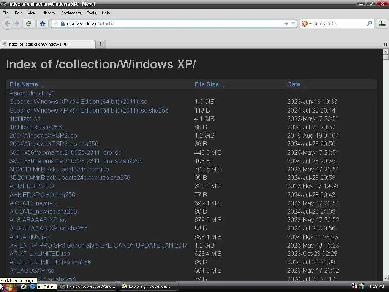389x292 pixels.
Task: Open 3D2010-Mr.Black.Update24h.com.iso.sha256 link
Action: click(x=70, y=178)
